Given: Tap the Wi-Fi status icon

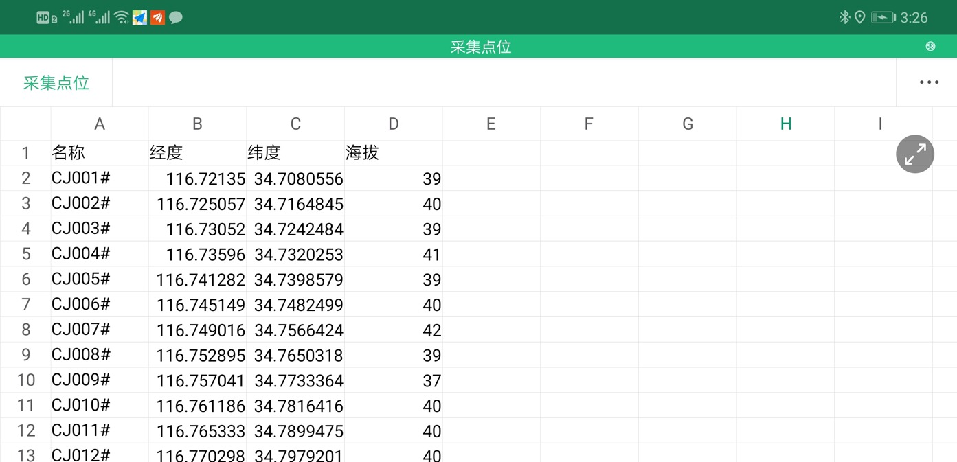Looking at the screenshot, I should (122, 18).
